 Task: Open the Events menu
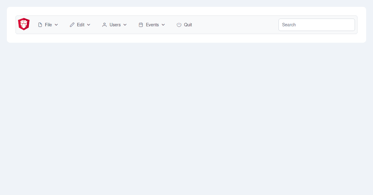pos(152,24)
